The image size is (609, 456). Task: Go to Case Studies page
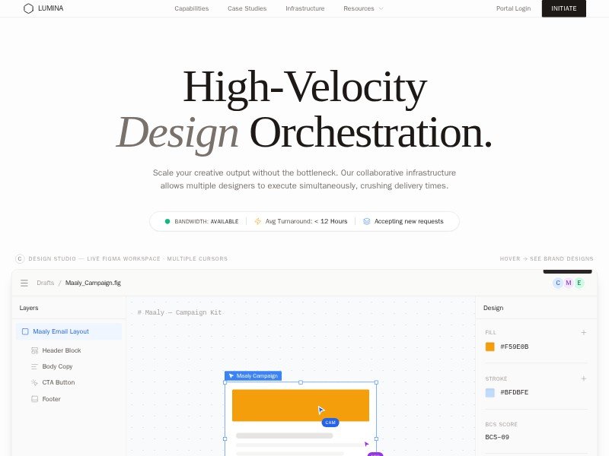pyautogui.click(x=247, y=8)
